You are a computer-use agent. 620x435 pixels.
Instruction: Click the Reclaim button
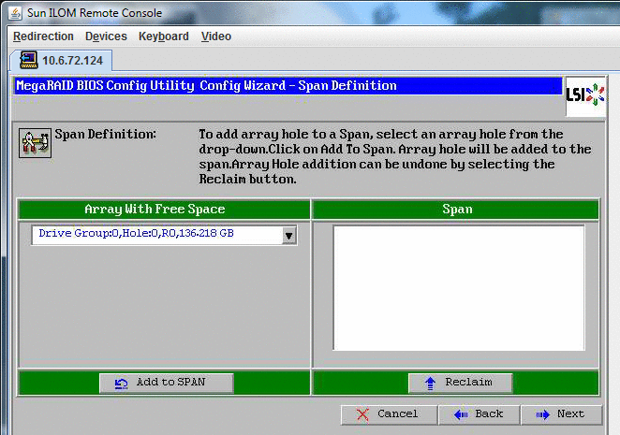(x=461, y=383)
